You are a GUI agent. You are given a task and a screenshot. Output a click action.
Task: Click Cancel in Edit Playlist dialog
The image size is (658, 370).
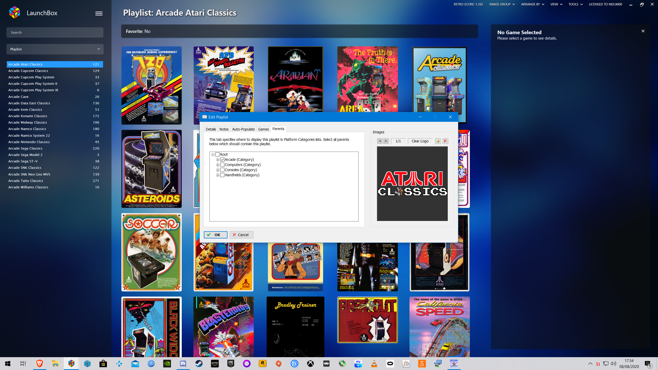(x=241, y=235)
